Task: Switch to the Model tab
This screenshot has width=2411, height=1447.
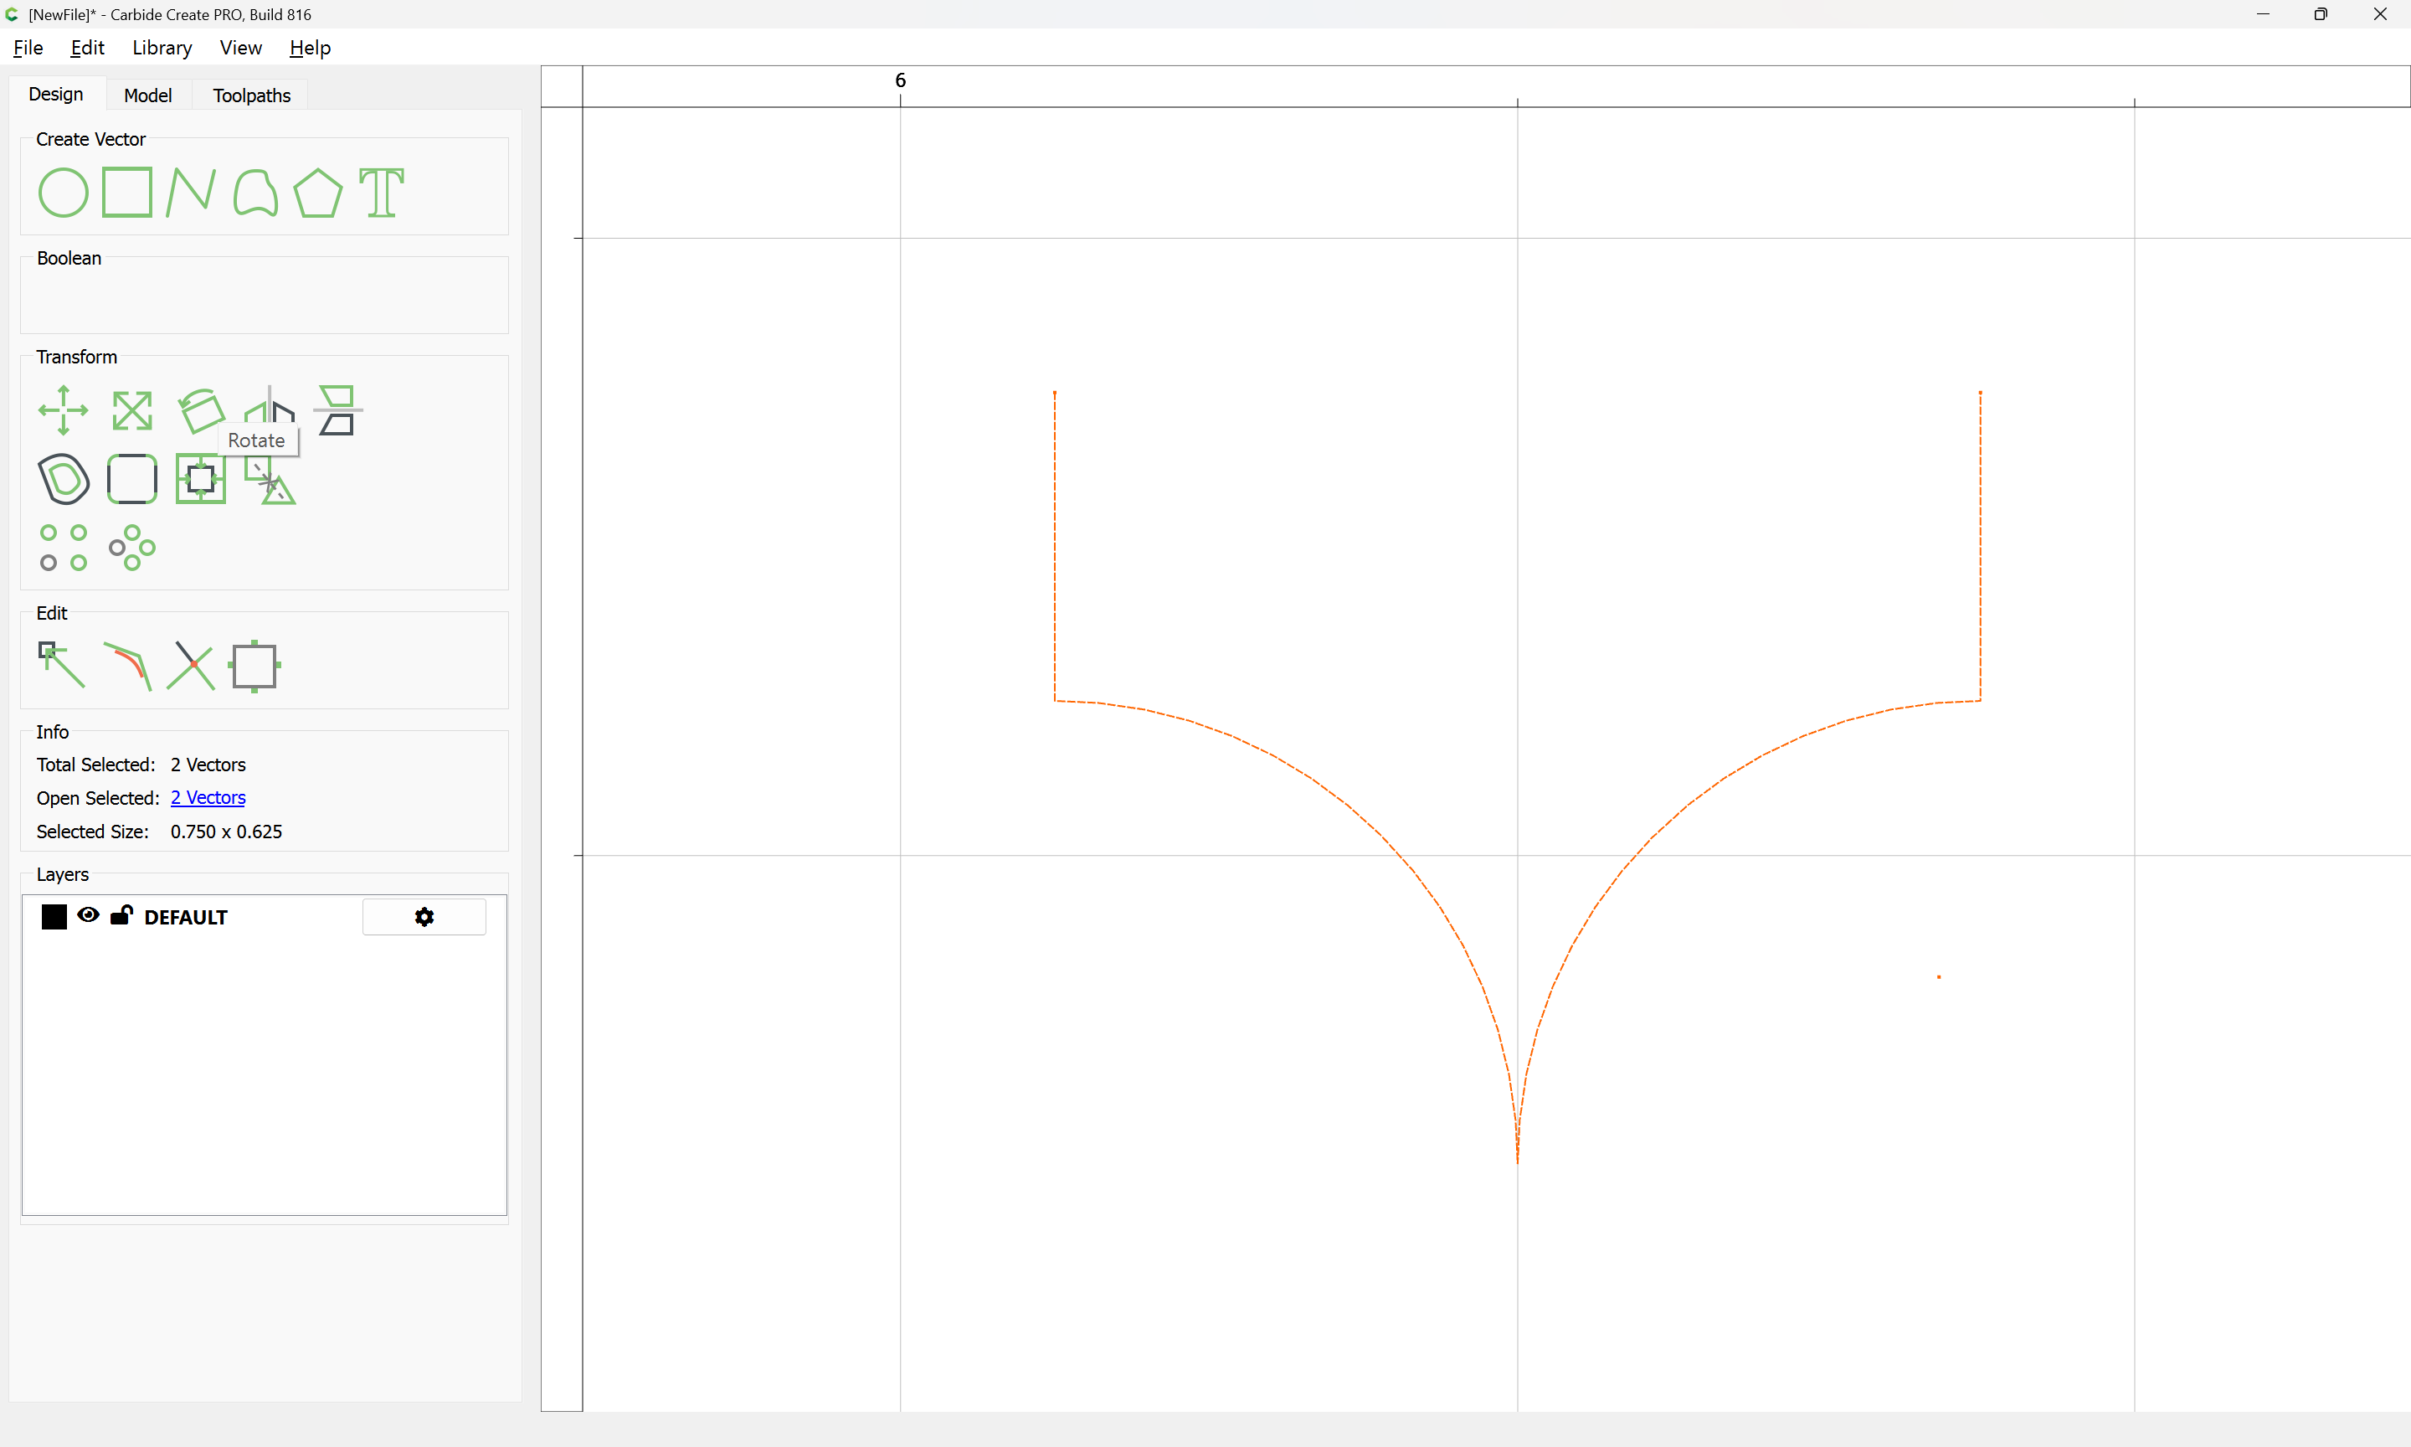Action: pos(148,95)
